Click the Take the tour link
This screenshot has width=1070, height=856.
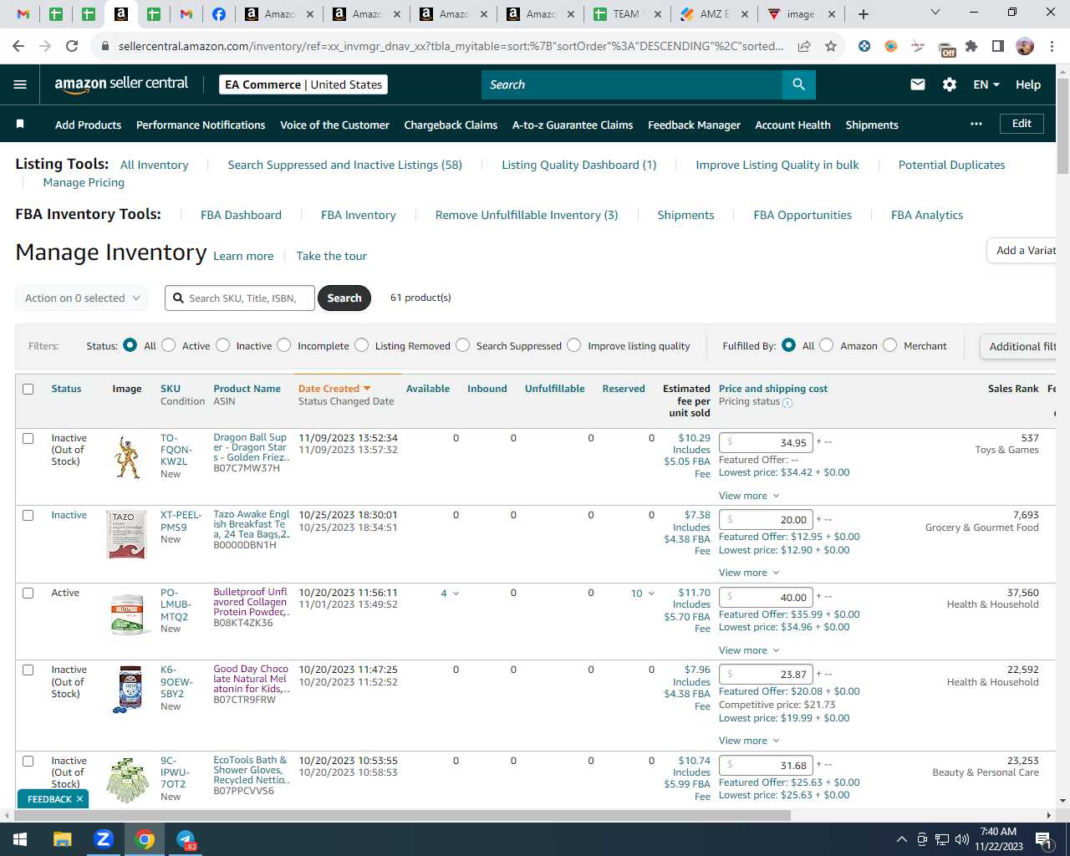pyautogui.click(x=331, y=256)
